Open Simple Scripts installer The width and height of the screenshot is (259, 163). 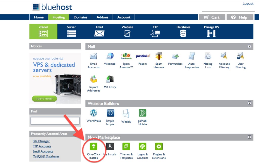point(110,118)
